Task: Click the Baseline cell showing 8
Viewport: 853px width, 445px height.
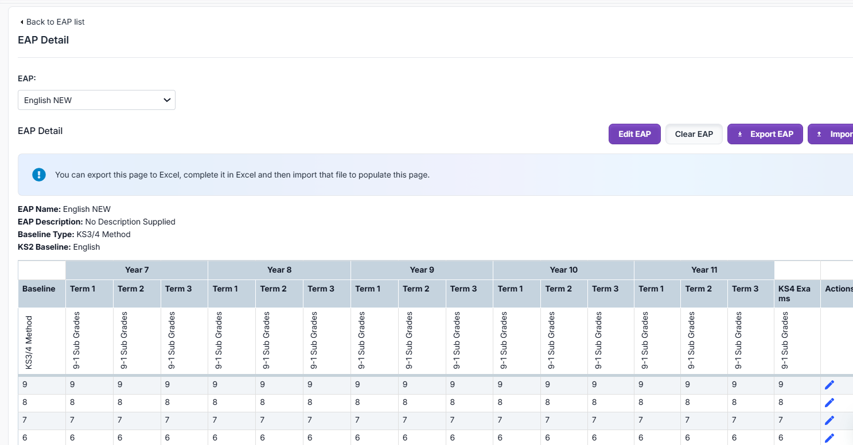Action: (42, 403)
